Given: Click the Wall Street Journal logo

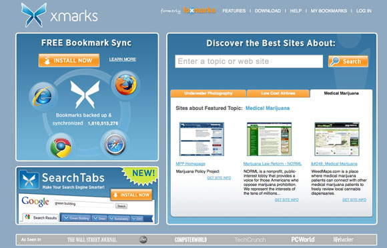Looking at the screenshot, I should [x=92, y=239].
